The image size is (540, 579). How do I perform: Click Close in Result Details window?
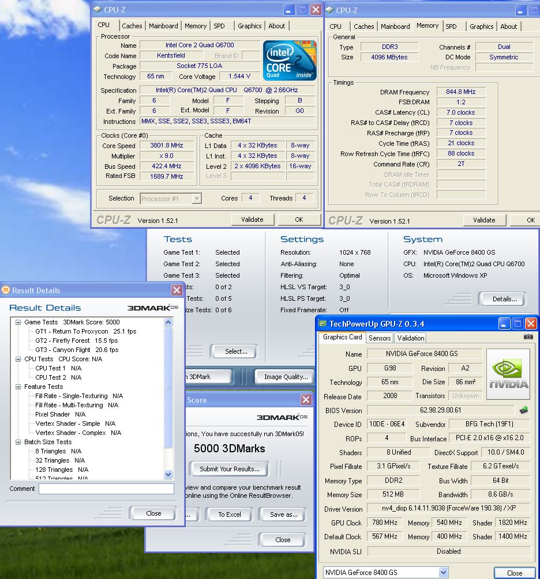click(x=153, y=513)
